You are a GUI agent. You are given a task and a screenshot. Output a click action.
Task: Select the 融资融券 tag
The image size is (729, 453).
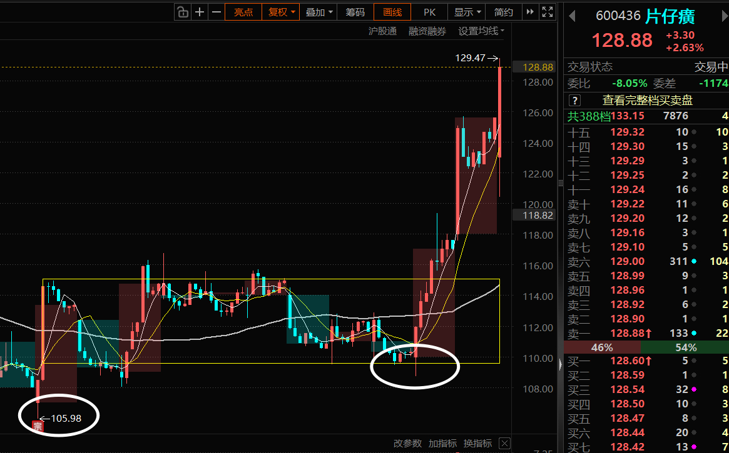[427, 31]
